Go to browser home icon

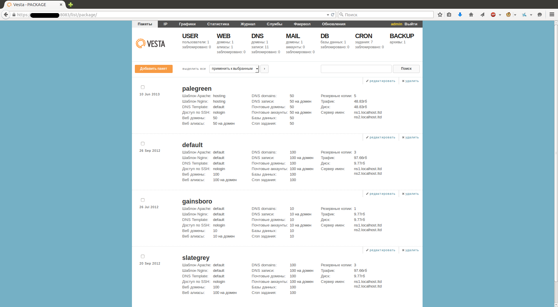pos(471,15)
